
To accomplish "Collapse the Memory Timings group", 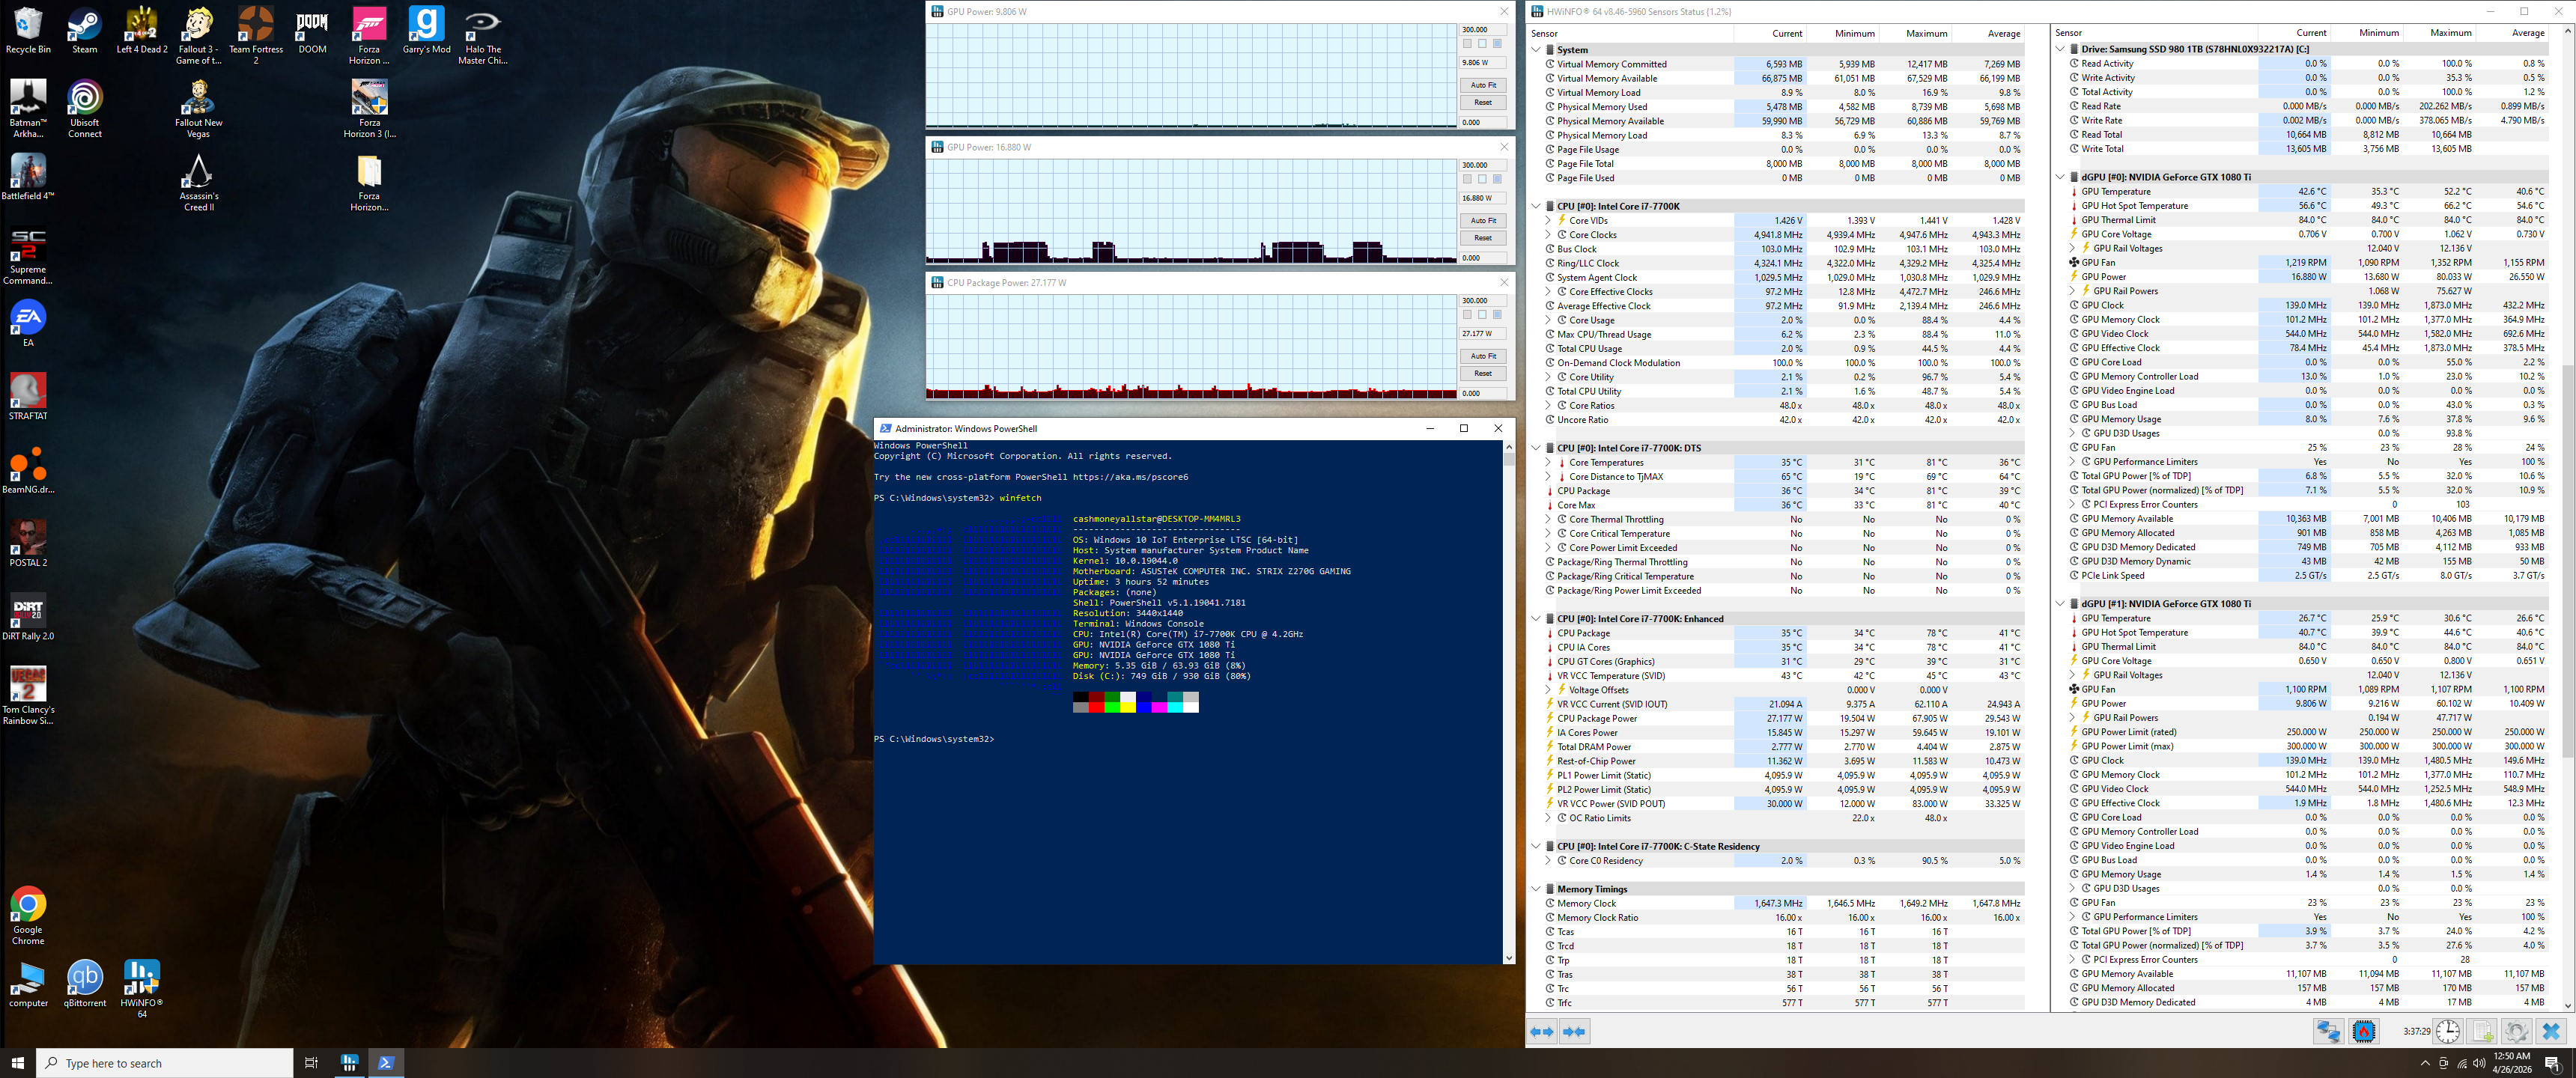I will (x=1536, y=889).
